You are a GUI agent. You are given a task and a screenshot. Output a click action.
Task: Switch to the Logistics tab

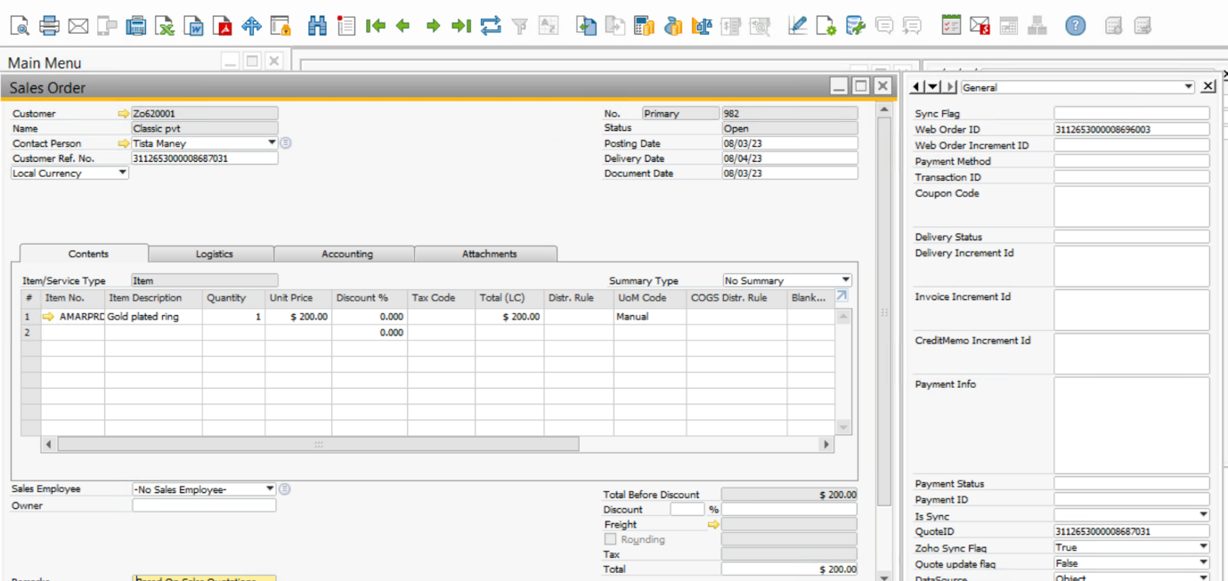[x=214, y=254]
